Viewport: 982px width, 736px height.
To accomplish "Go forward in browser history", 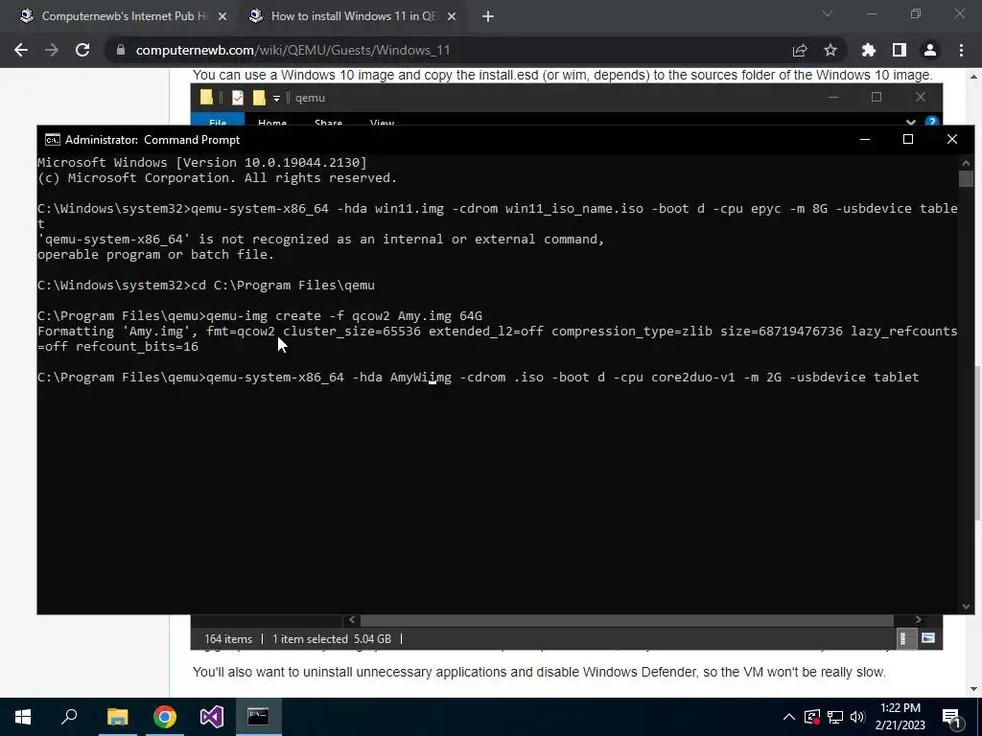I will click(x=52, y=50).
